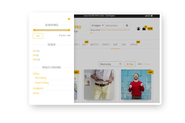Viewport: 185px width, 123px height.
Task: Open the man reading a book product image
Action: click(x=99, y=85)
